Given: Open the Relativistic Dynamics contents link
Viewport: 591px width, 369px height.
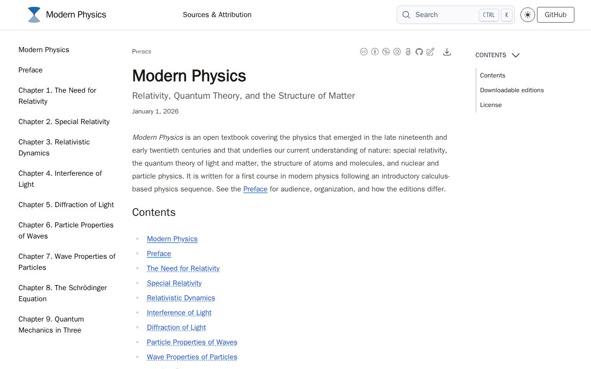Looking at the screenshot, I should tap(181, 298).
